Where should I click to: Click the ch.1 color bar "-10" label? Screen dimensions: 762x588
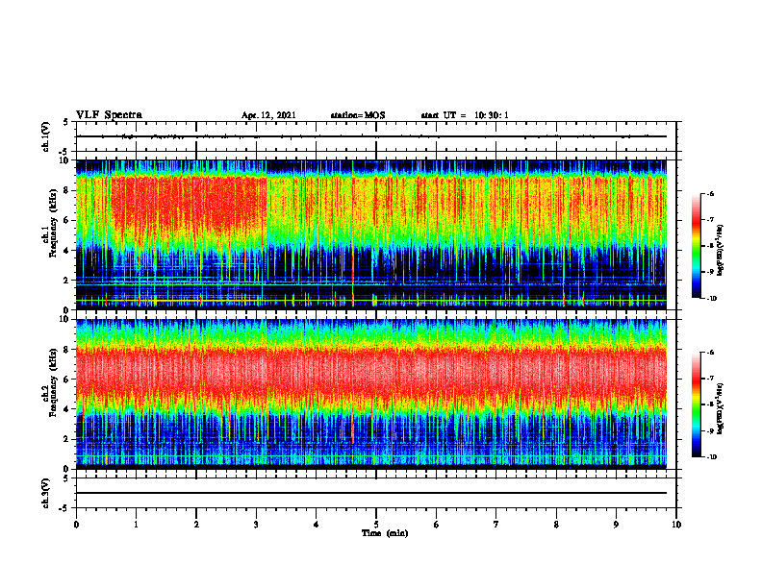711,299
